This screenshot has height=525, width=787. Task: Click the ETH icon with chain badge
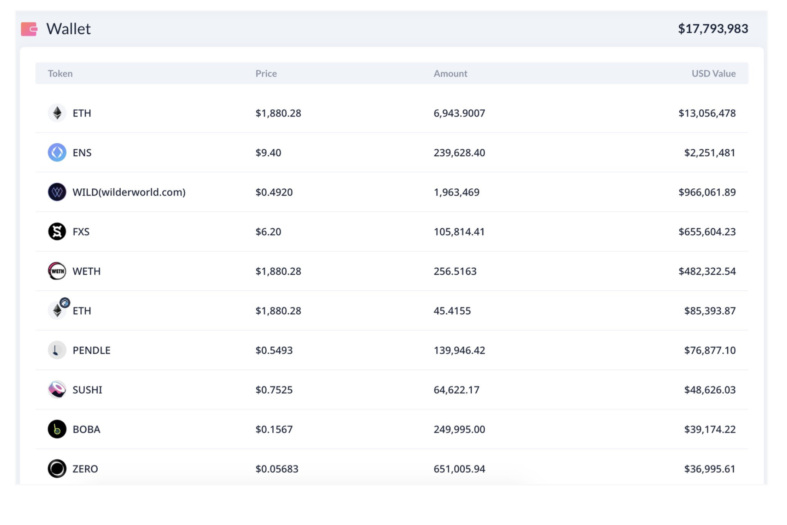(x=57, y=311)
